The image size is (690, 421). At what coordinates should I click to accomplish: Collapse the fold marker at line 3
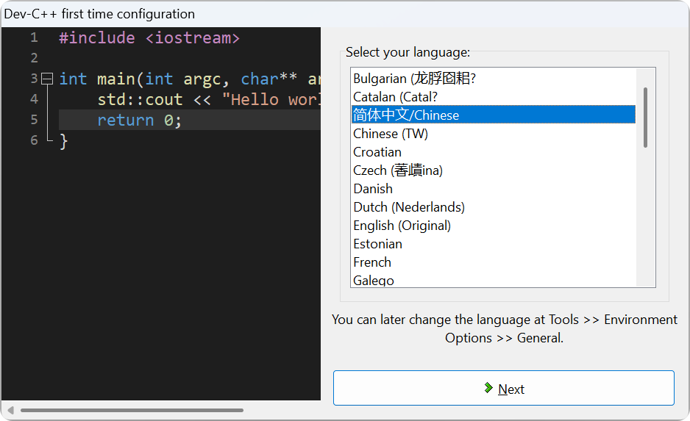[x=47, y=79]
